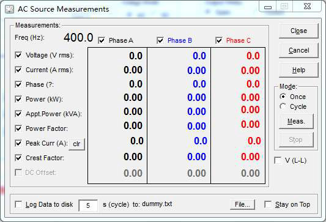Disable the Power Factor measurement
326x222 pixels.
tap(18, 128)
